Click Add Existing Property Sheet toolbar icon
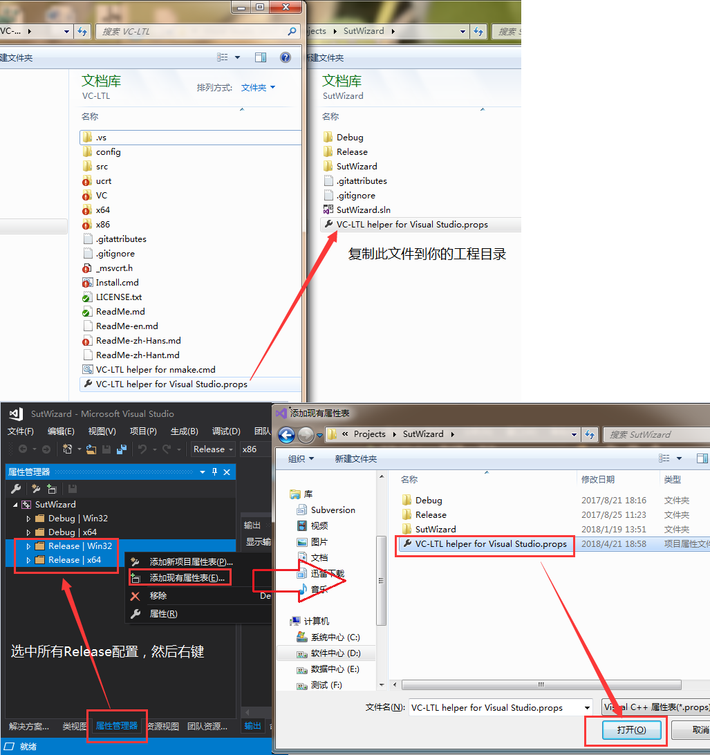 pyautogui.click(x=52, y=490)
